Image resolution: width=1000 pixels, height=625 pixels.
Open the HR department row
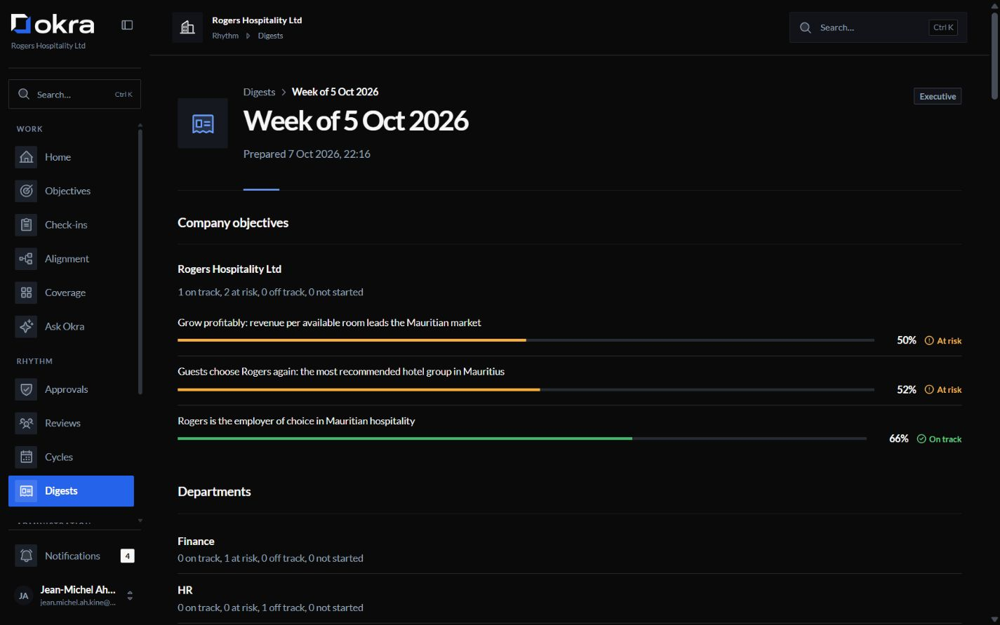[x=569, y=598]
